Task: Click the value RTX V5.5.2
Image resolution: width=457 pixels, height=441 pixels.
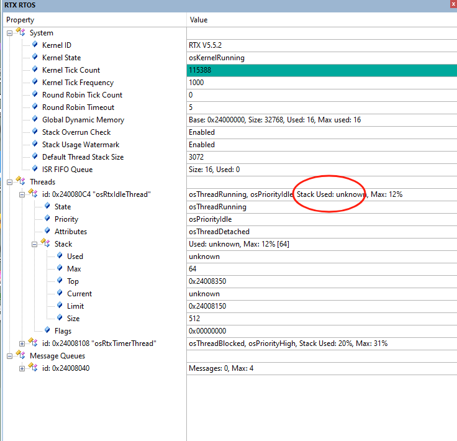Action: point(205,45)
